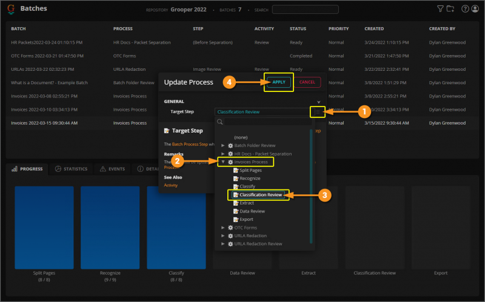Switch to the Events tab
485x302 pixels.
point(112,169)
